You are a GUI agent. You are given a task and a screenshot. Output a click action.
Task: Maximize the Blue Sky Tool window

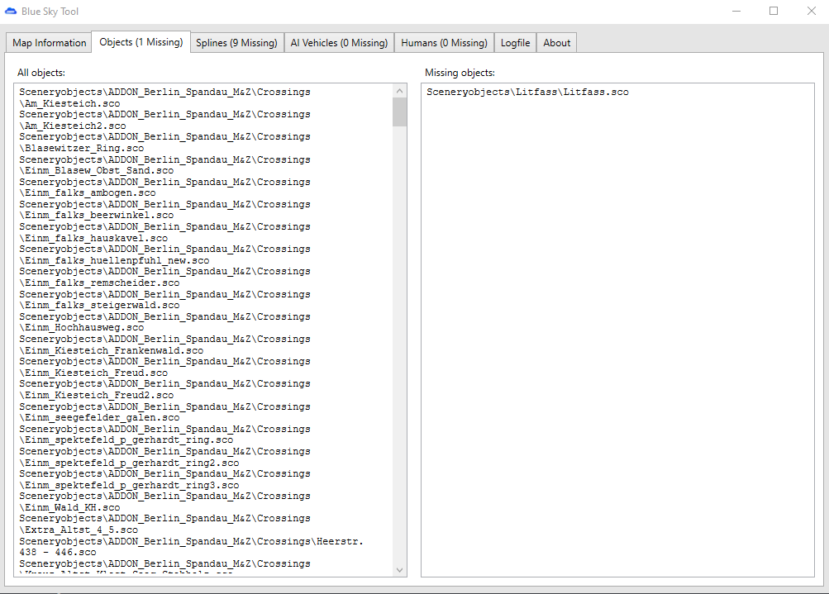click(x=774, y=12)
